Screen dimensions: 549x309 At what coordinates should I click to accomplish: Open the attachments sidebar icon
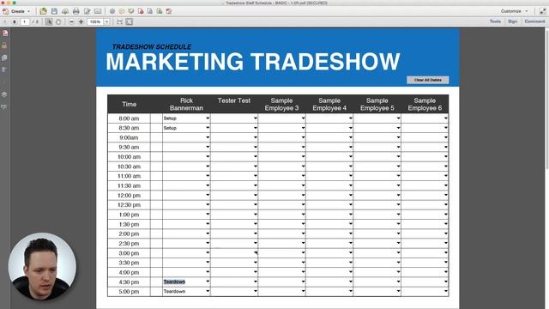(4, 70)
